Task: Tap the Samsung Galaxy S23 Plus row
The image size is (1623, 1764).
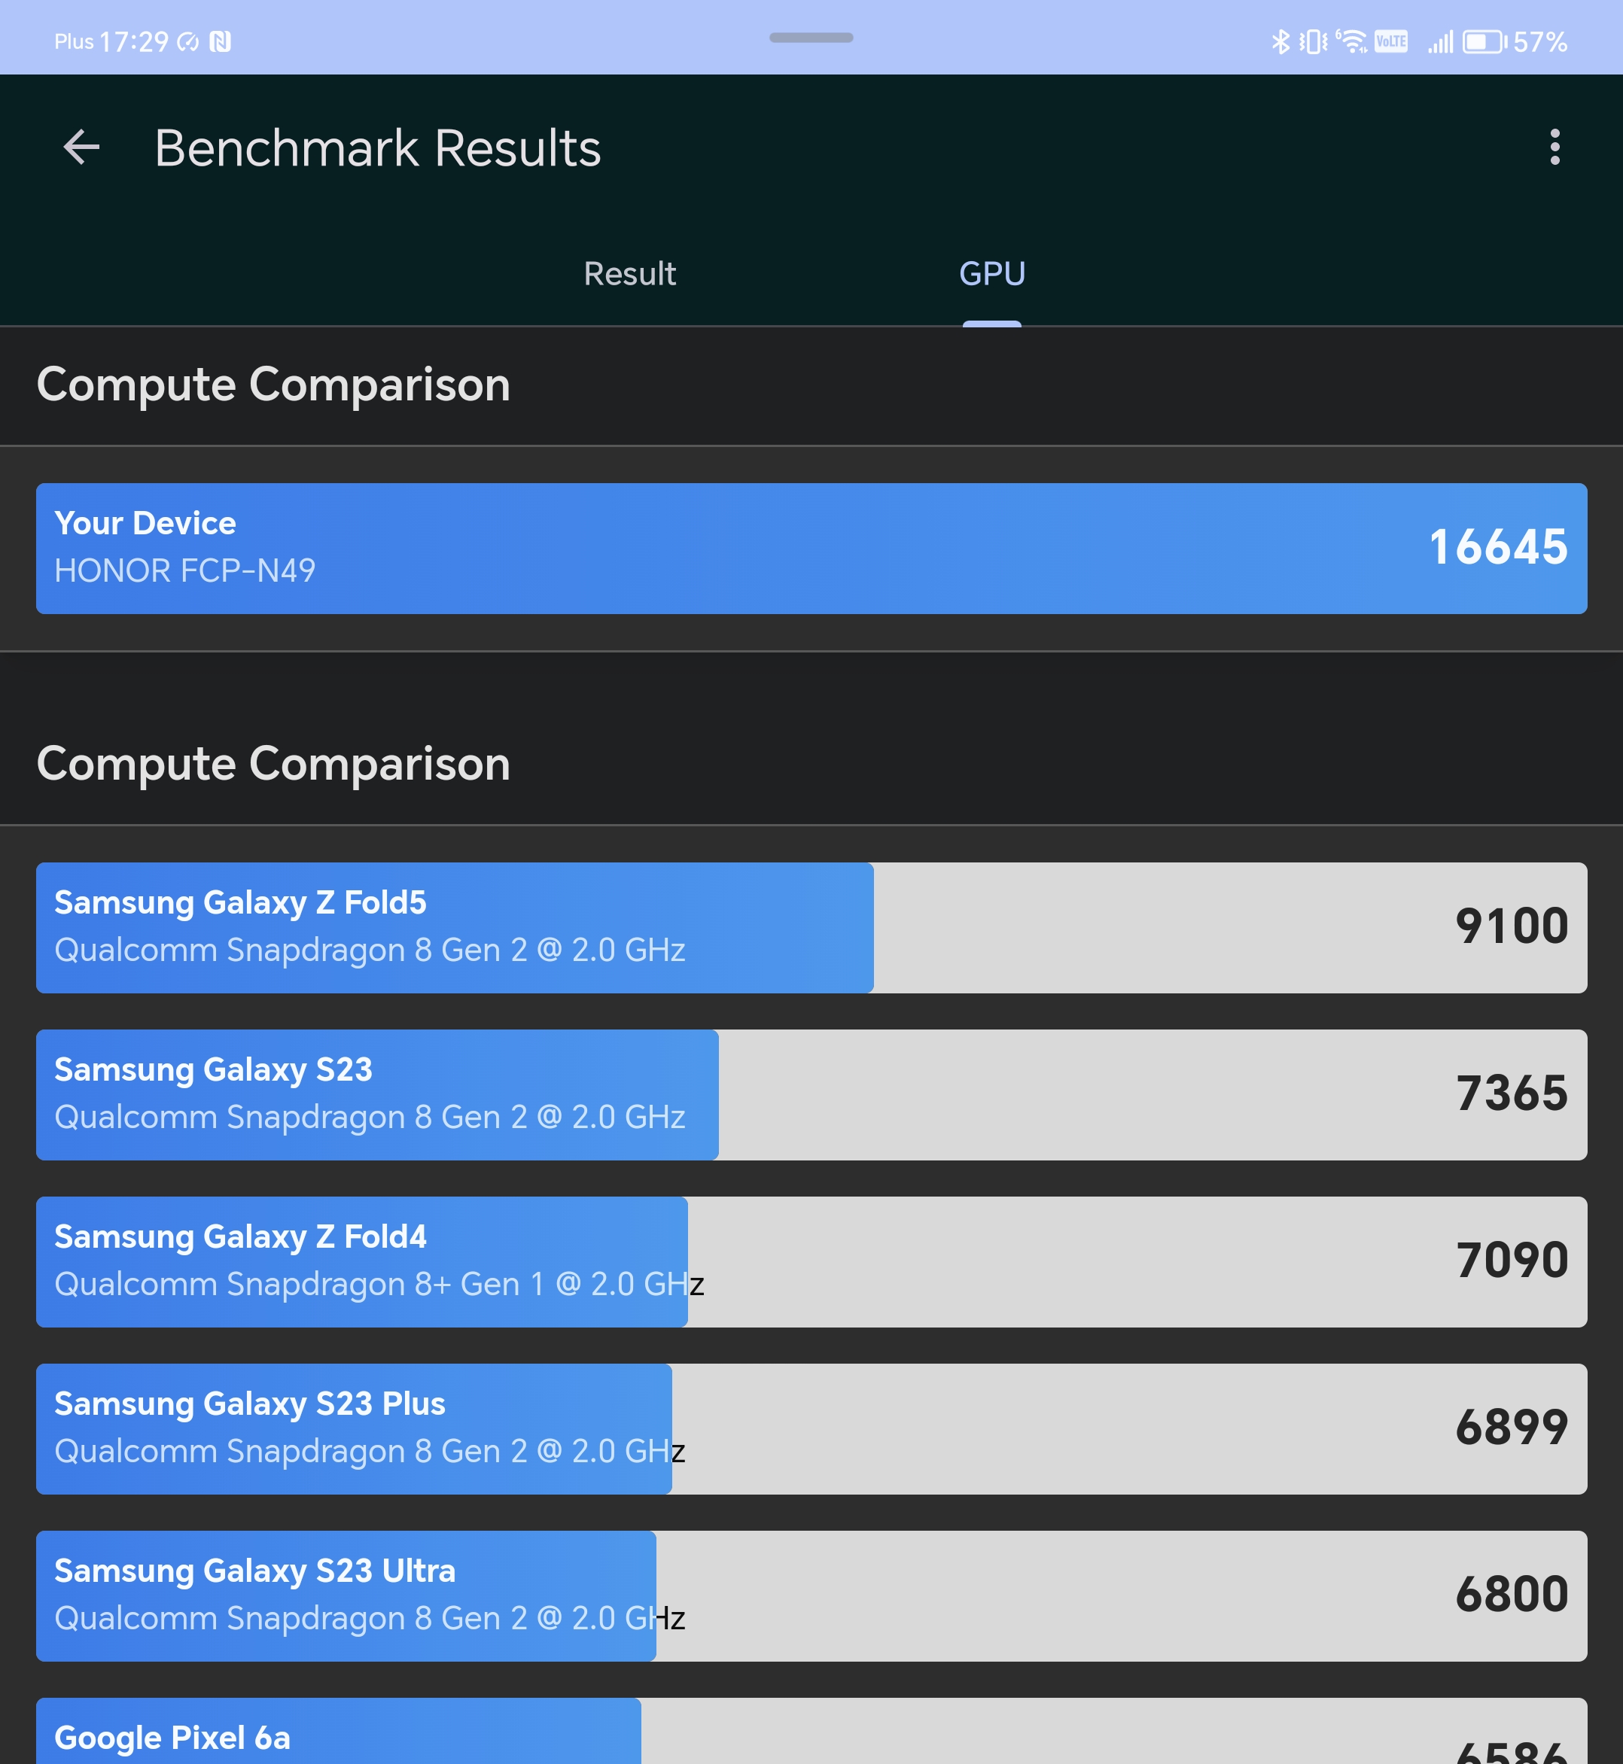Action: pos(811,1428)
